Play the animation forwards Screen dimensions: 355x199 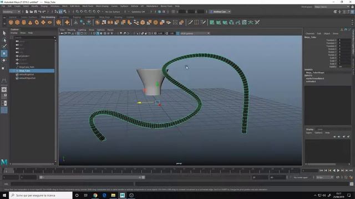click(x=338, y=171)
